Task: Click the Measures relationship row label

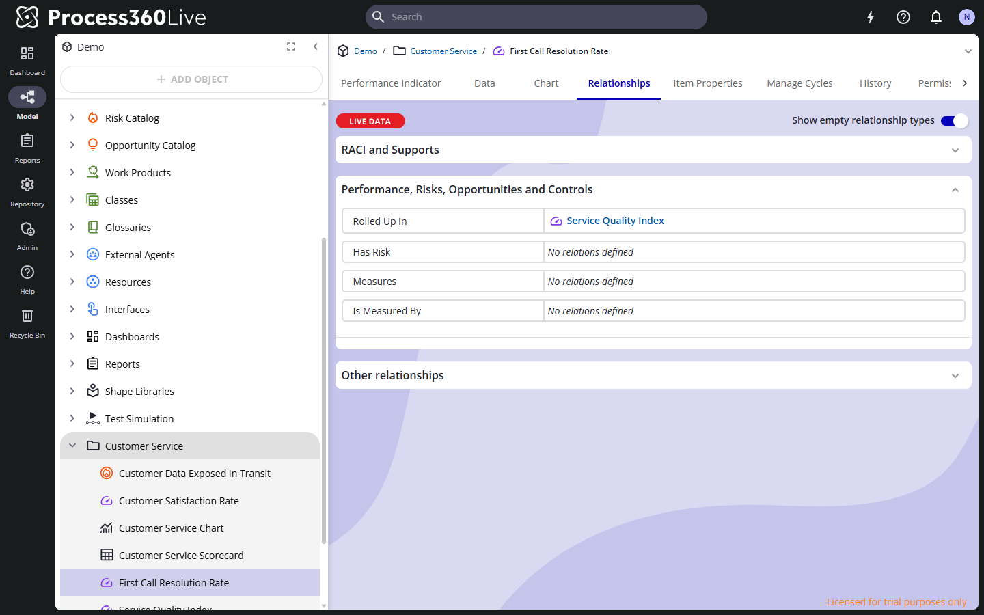Action: (x=374, y=282)
